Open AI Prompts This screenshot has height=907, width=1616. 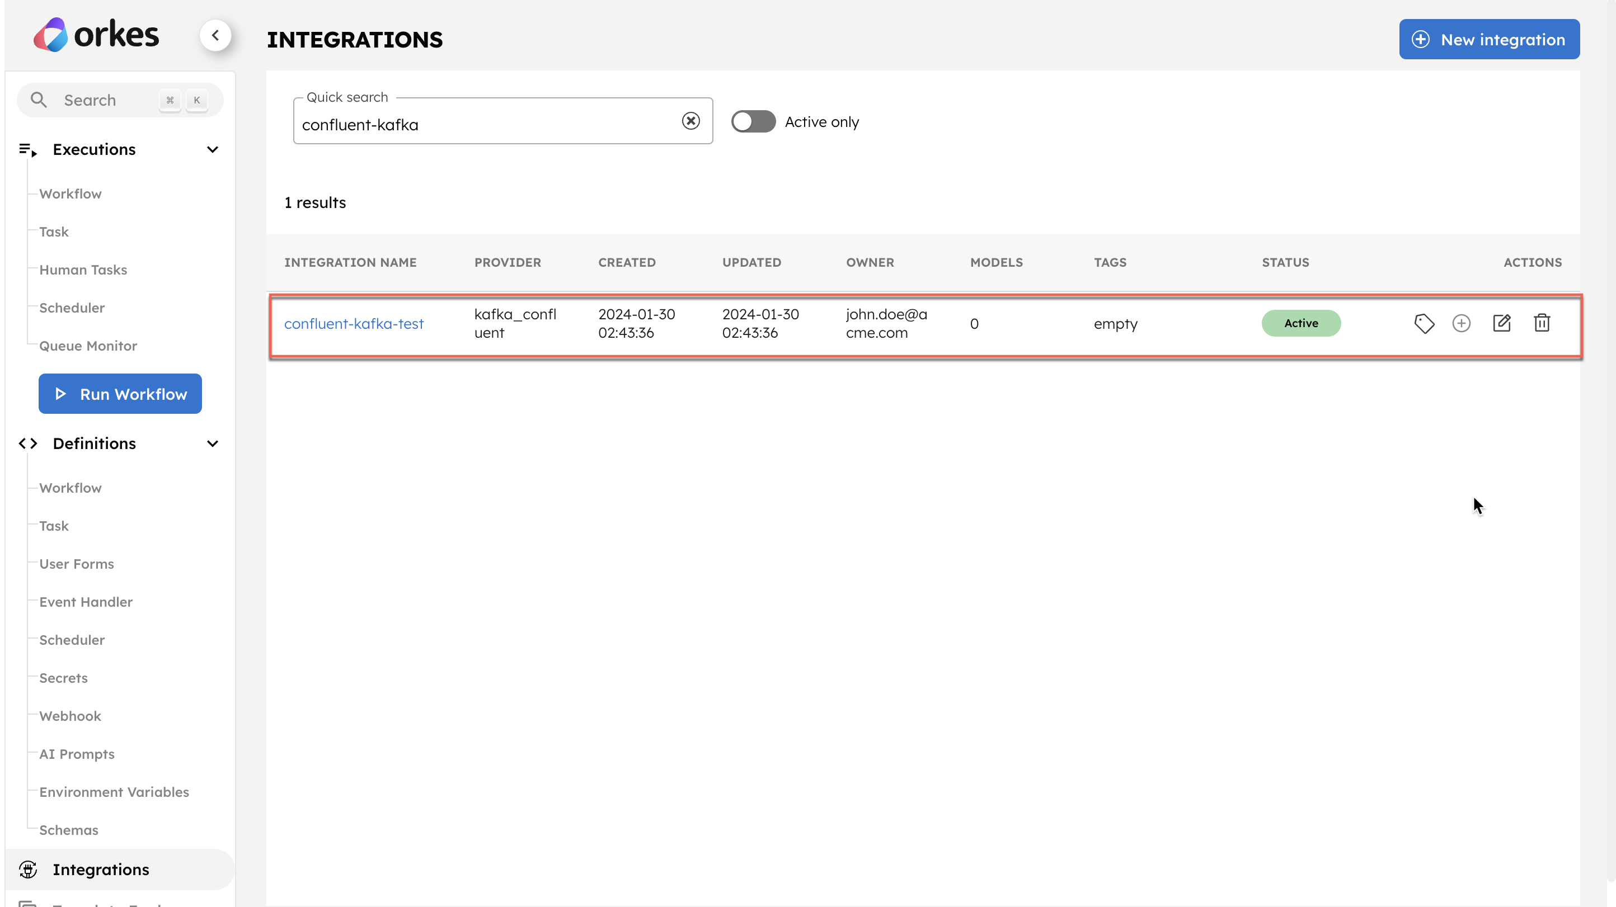tap(77, 754)
